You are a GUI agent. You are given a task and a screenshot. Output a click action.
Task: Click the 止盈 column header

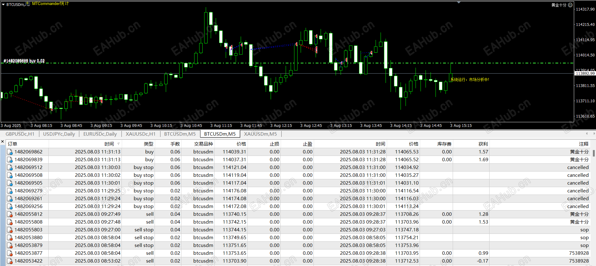pyautogui.click(x=297, y=144)
